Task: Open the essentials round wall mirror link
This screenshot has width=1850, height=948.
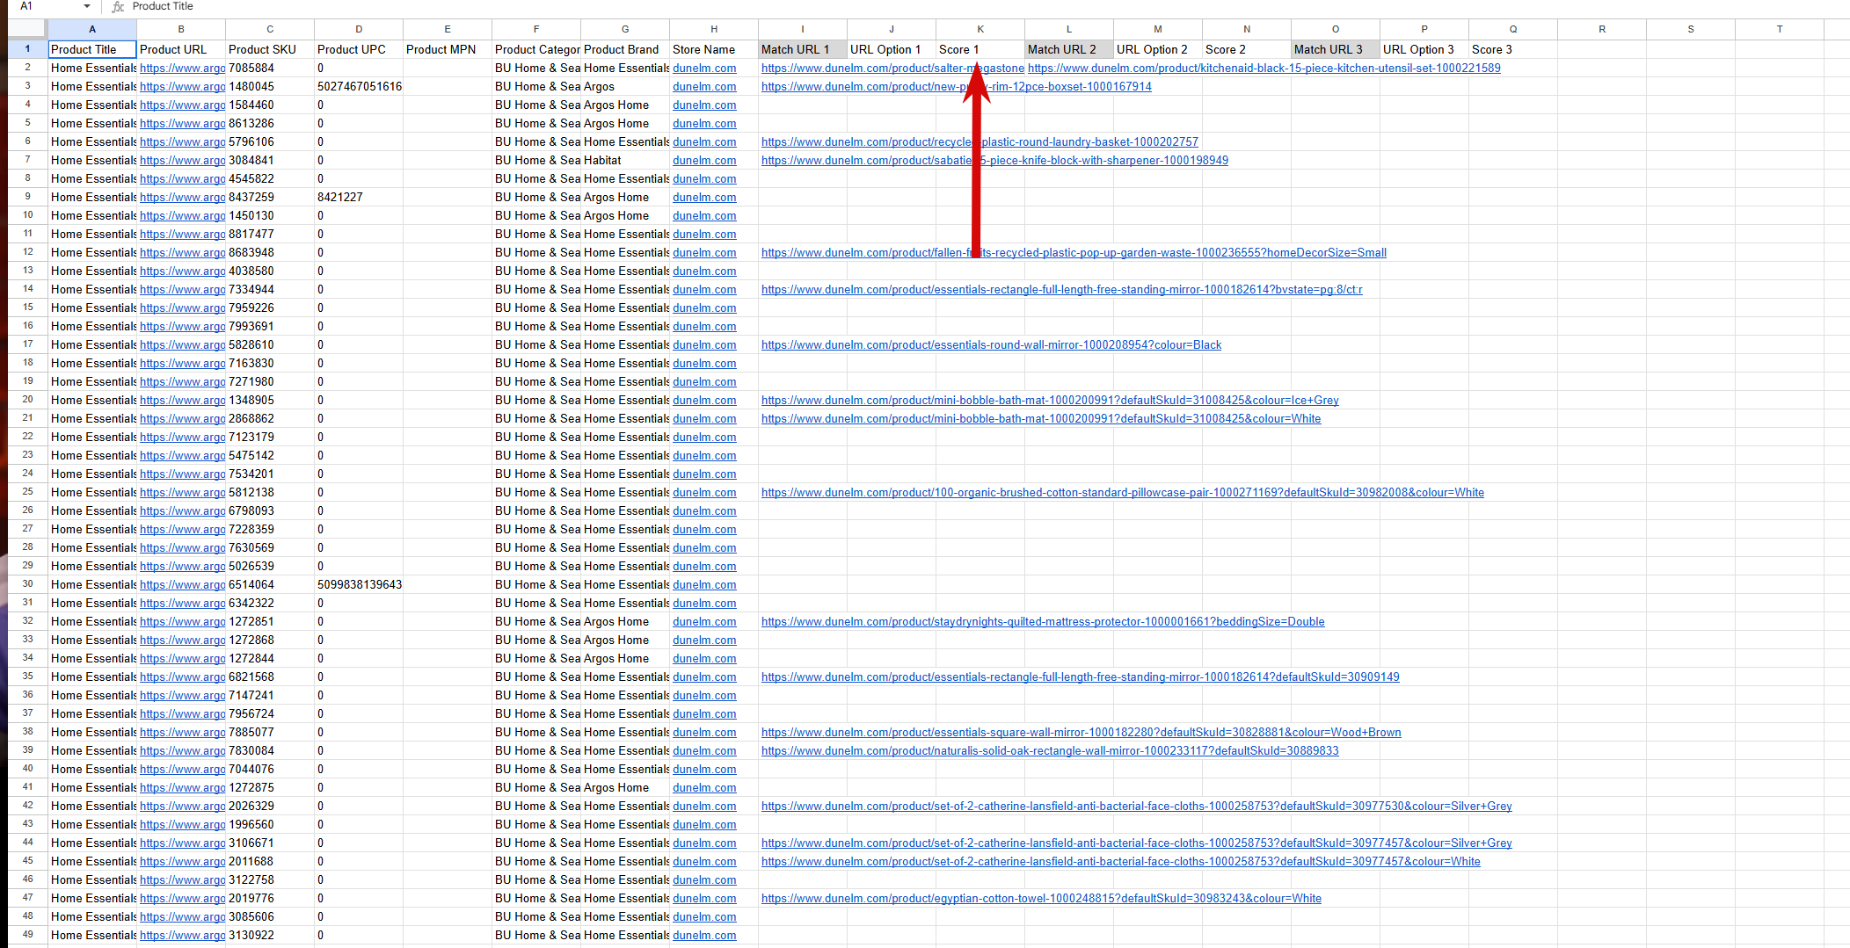Action: [x=991, y=344]
